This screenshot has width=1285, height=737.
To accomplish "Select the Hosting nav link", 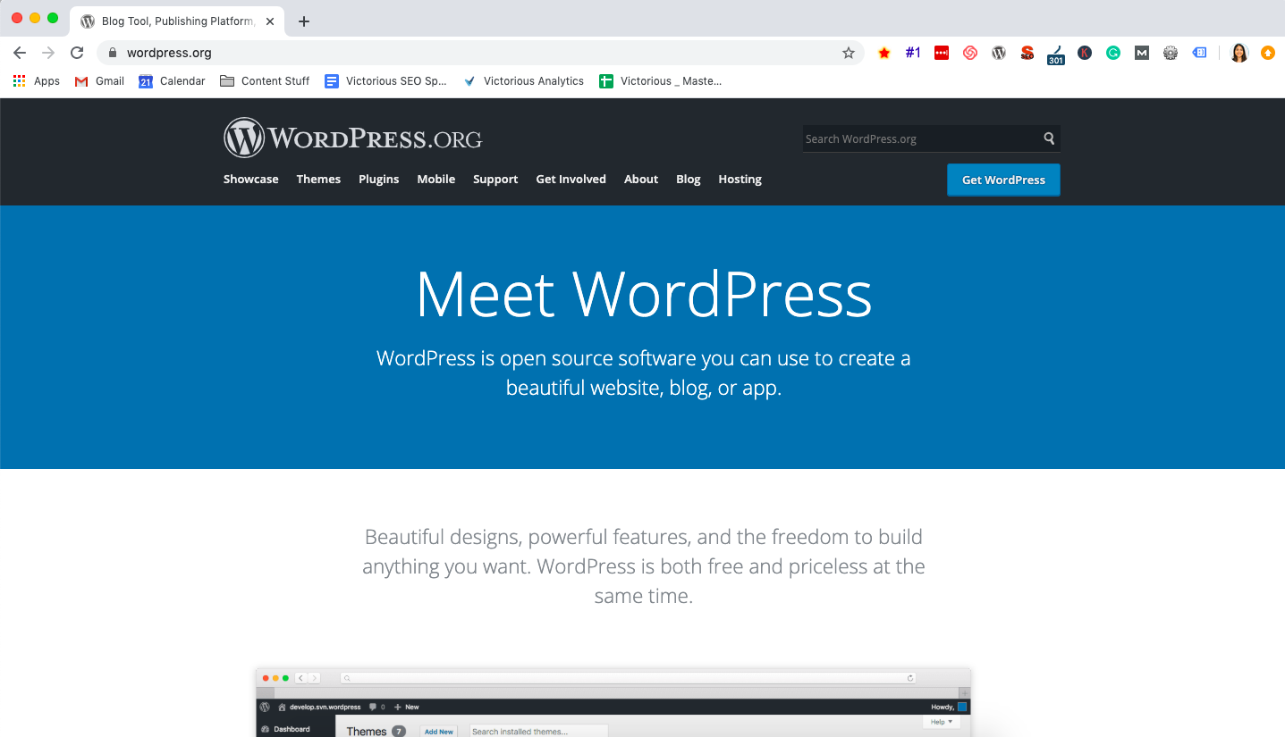I will pos(740,180).
